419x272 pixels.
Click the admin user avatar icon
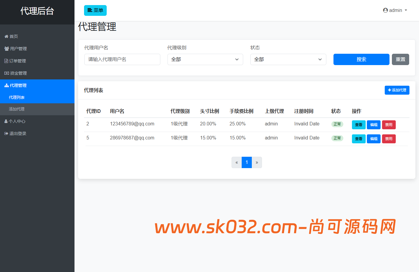point(385,10)
